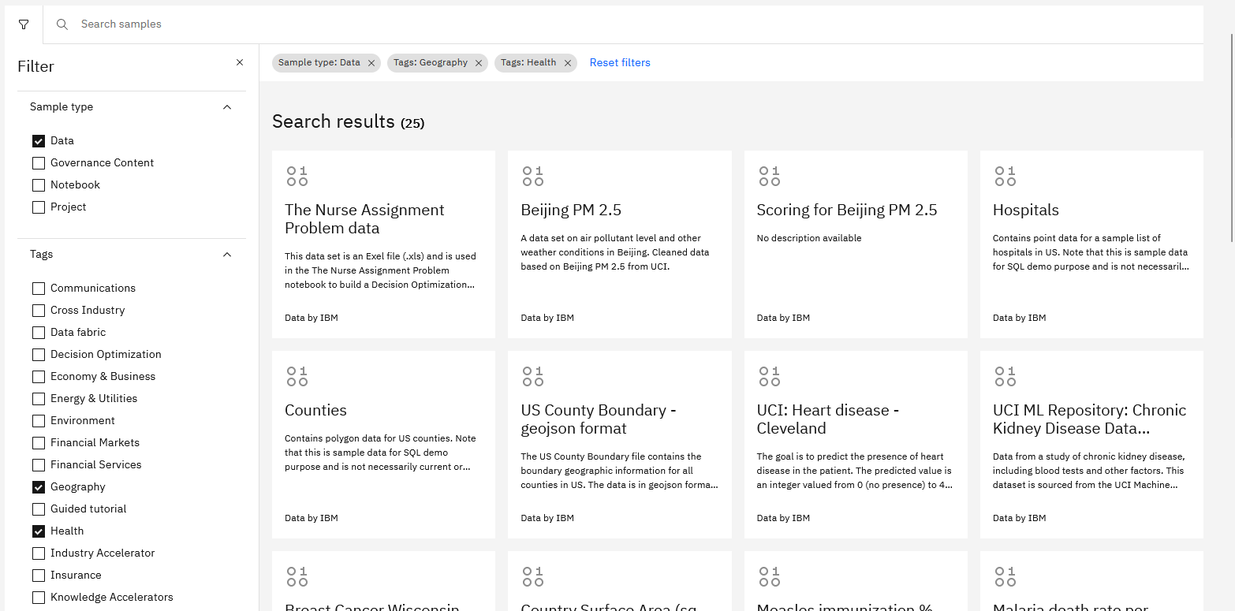Check the Governance Content checkbox
1235x611 pixels.
(39, 163)
